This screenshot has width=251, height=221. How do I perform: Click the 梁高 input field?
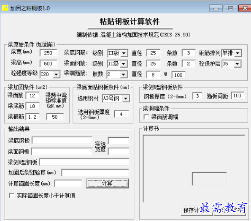tap(49, 63)
